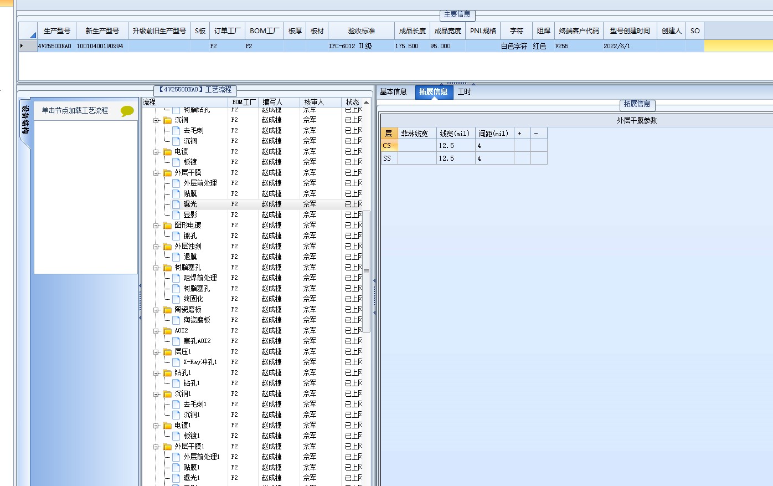The image size is (773, 486).
Task: Click the folder icon of 图形电镀
Action: coord(167,226)
